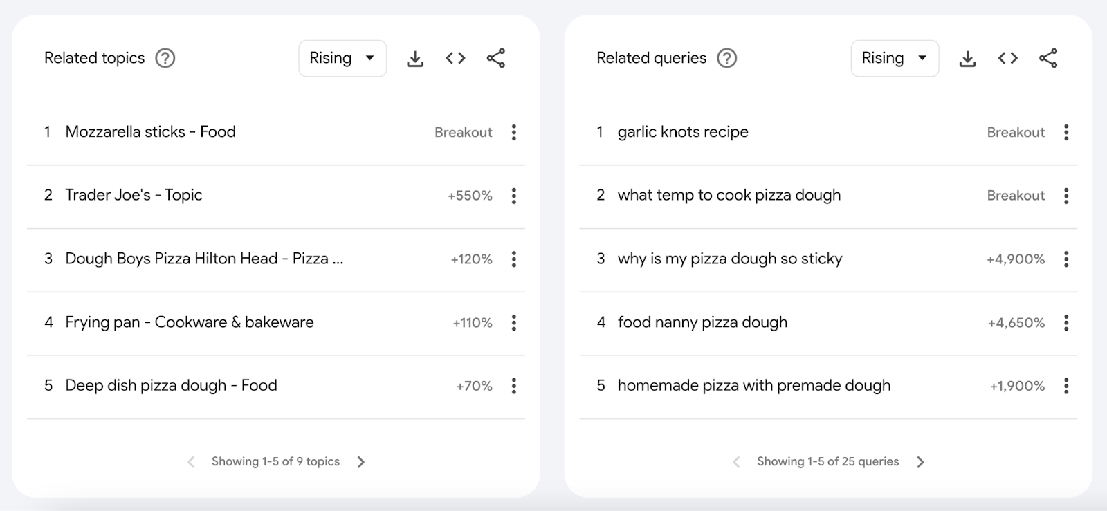Select the Trader Joe's topic entry
1107x511 pixels.
click(x=134, y=196)
